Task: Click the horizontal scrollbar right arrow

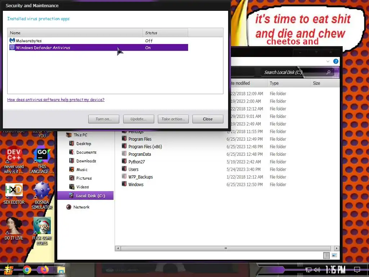Action: 337,248
